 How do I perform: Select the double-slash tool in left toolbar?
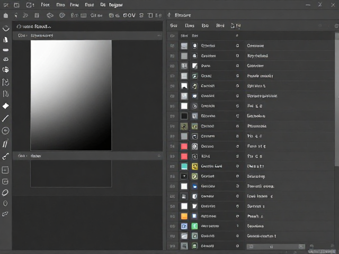click(5, 143)
